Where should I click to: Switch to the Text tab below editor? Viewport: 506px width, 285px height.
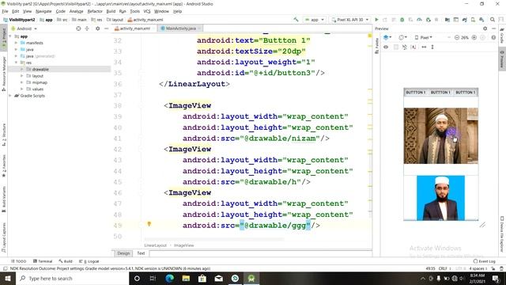coord(141,253)
